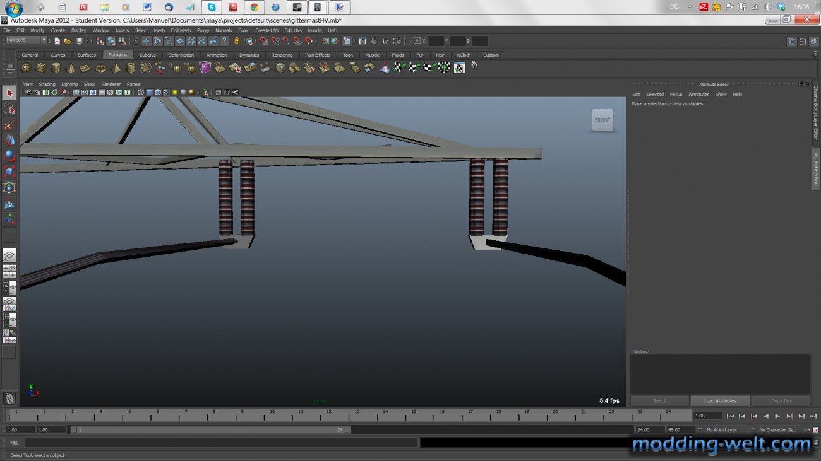Switch to the Rendering shelf tab

point(282,55)
